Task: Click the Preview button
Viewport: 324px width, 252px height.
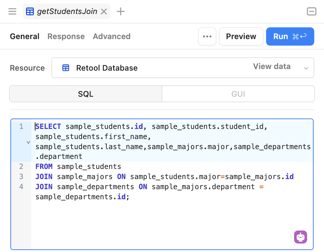Action: point(241,36)
